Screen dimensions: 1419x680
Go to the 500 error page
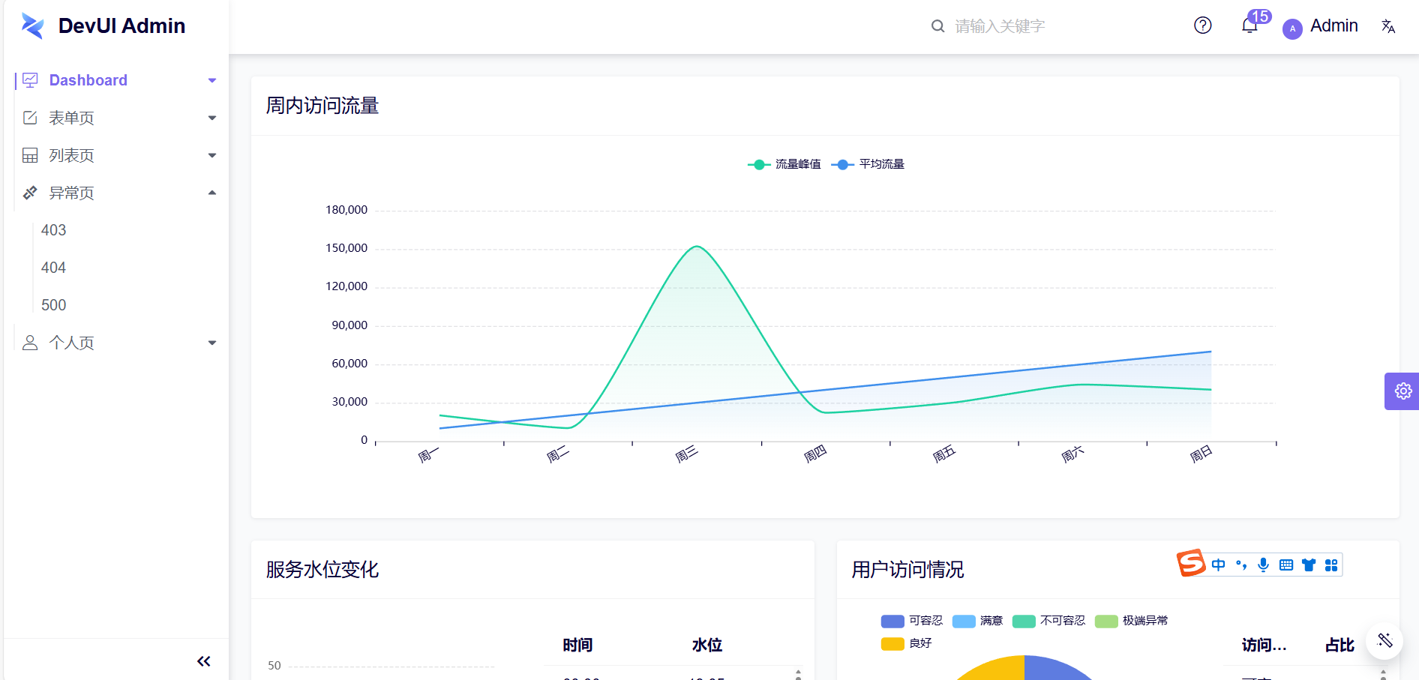coord(54,305)
